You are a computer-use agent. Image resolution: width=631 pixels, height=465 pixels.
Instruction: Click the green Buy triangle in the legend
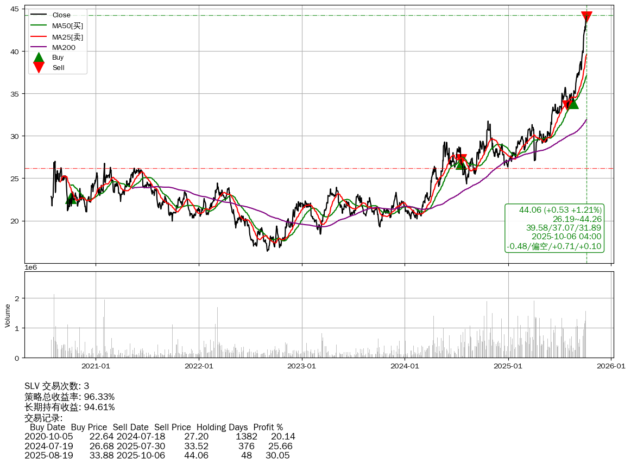pos(39,58)
